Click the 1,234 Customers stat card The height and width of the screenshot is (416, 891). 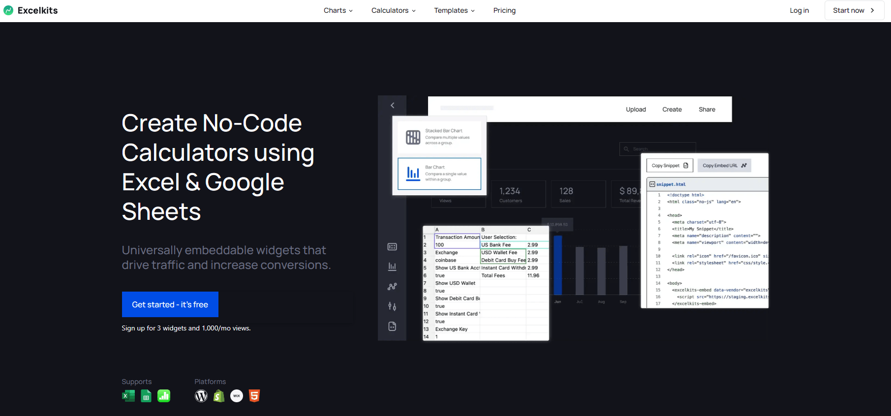tap(519, 194)
